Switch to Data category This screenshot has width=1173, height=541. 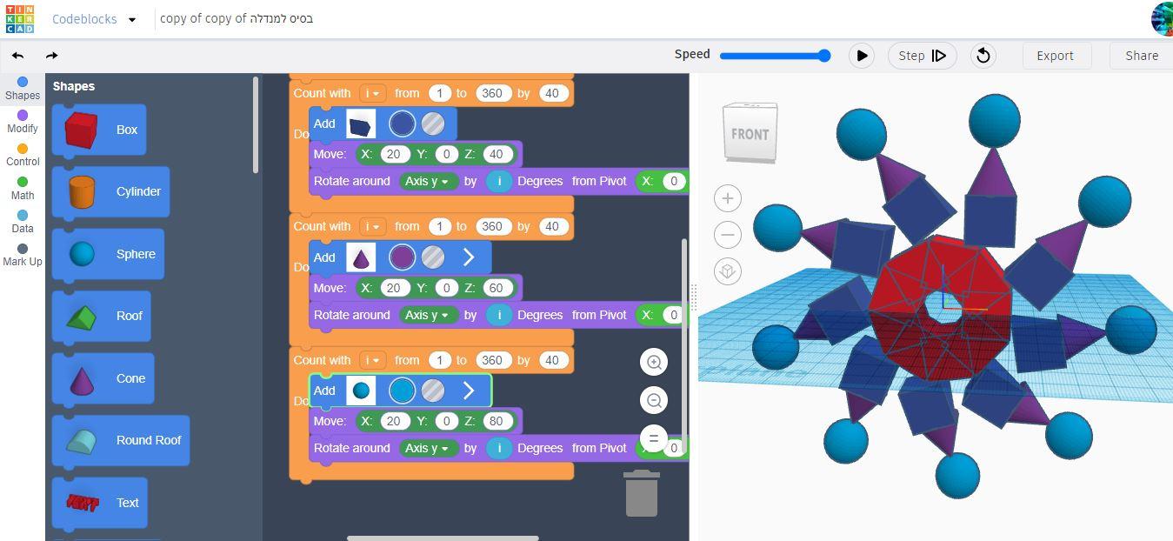23,222
